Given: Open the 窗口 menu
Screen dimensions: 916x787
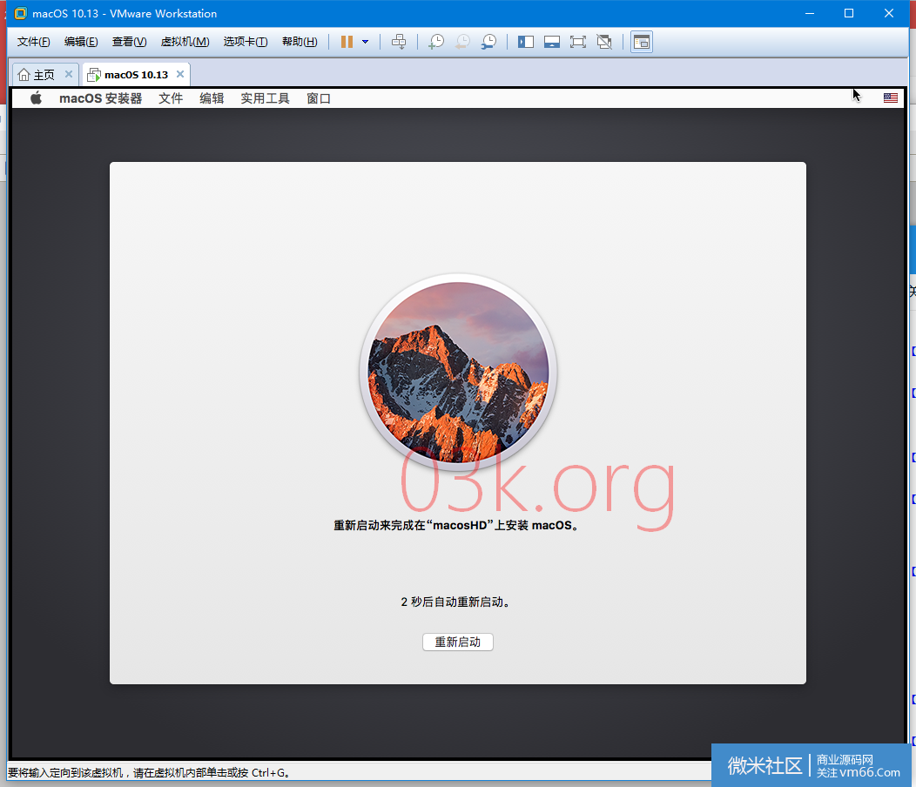Looking at the screenshot, I should pos(319,98).
